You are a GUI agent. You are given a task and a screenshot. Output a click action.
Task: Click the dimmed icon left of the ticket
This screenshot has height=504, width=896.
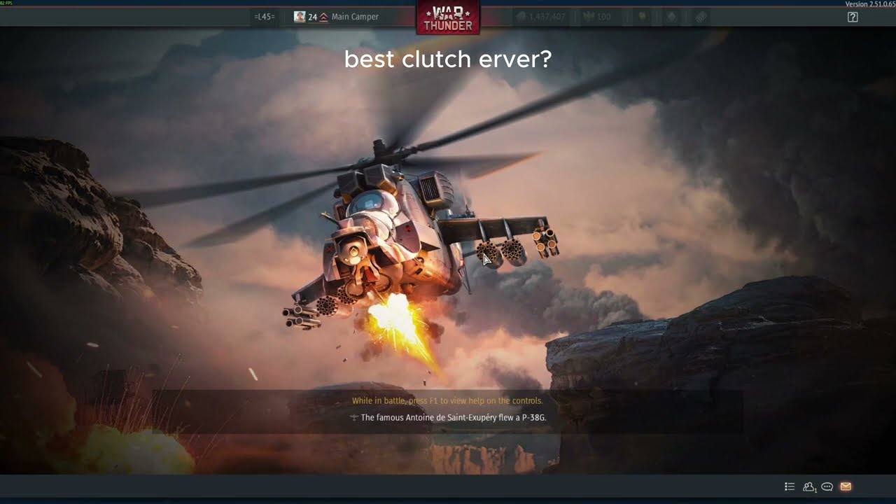(672, 17)
